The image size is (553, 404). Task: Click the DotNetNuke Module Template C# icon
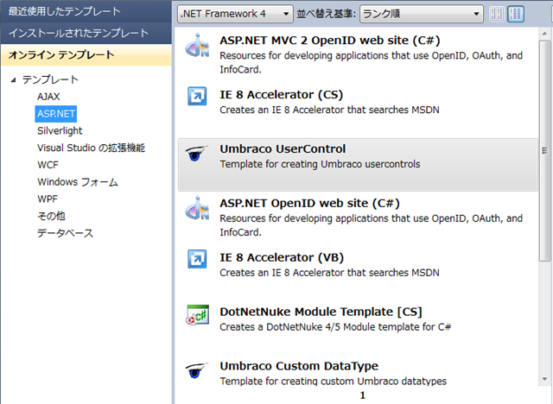point(198,314)
